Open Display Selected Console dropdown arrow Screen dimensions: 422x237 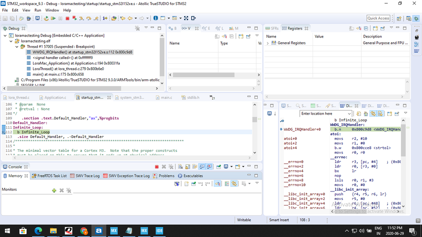pyautogui.click(x=231, y=167)
